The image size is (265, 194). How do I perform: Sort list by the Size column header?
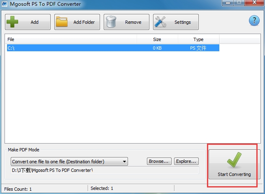coord(157,39)
